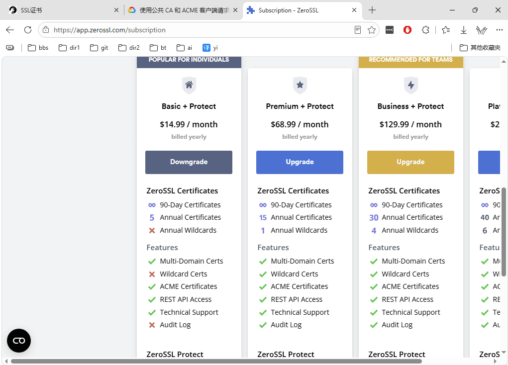Open the dir1 bookmark folder
Image resolution: width=508 pixels, height=365 pixels.
pyautogui.click(x=69, y=48)
